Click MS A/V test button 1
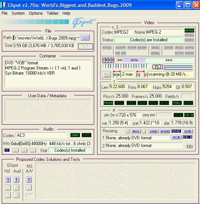The height and width of the screenshot is (204, 200). [x=29, y=180]
